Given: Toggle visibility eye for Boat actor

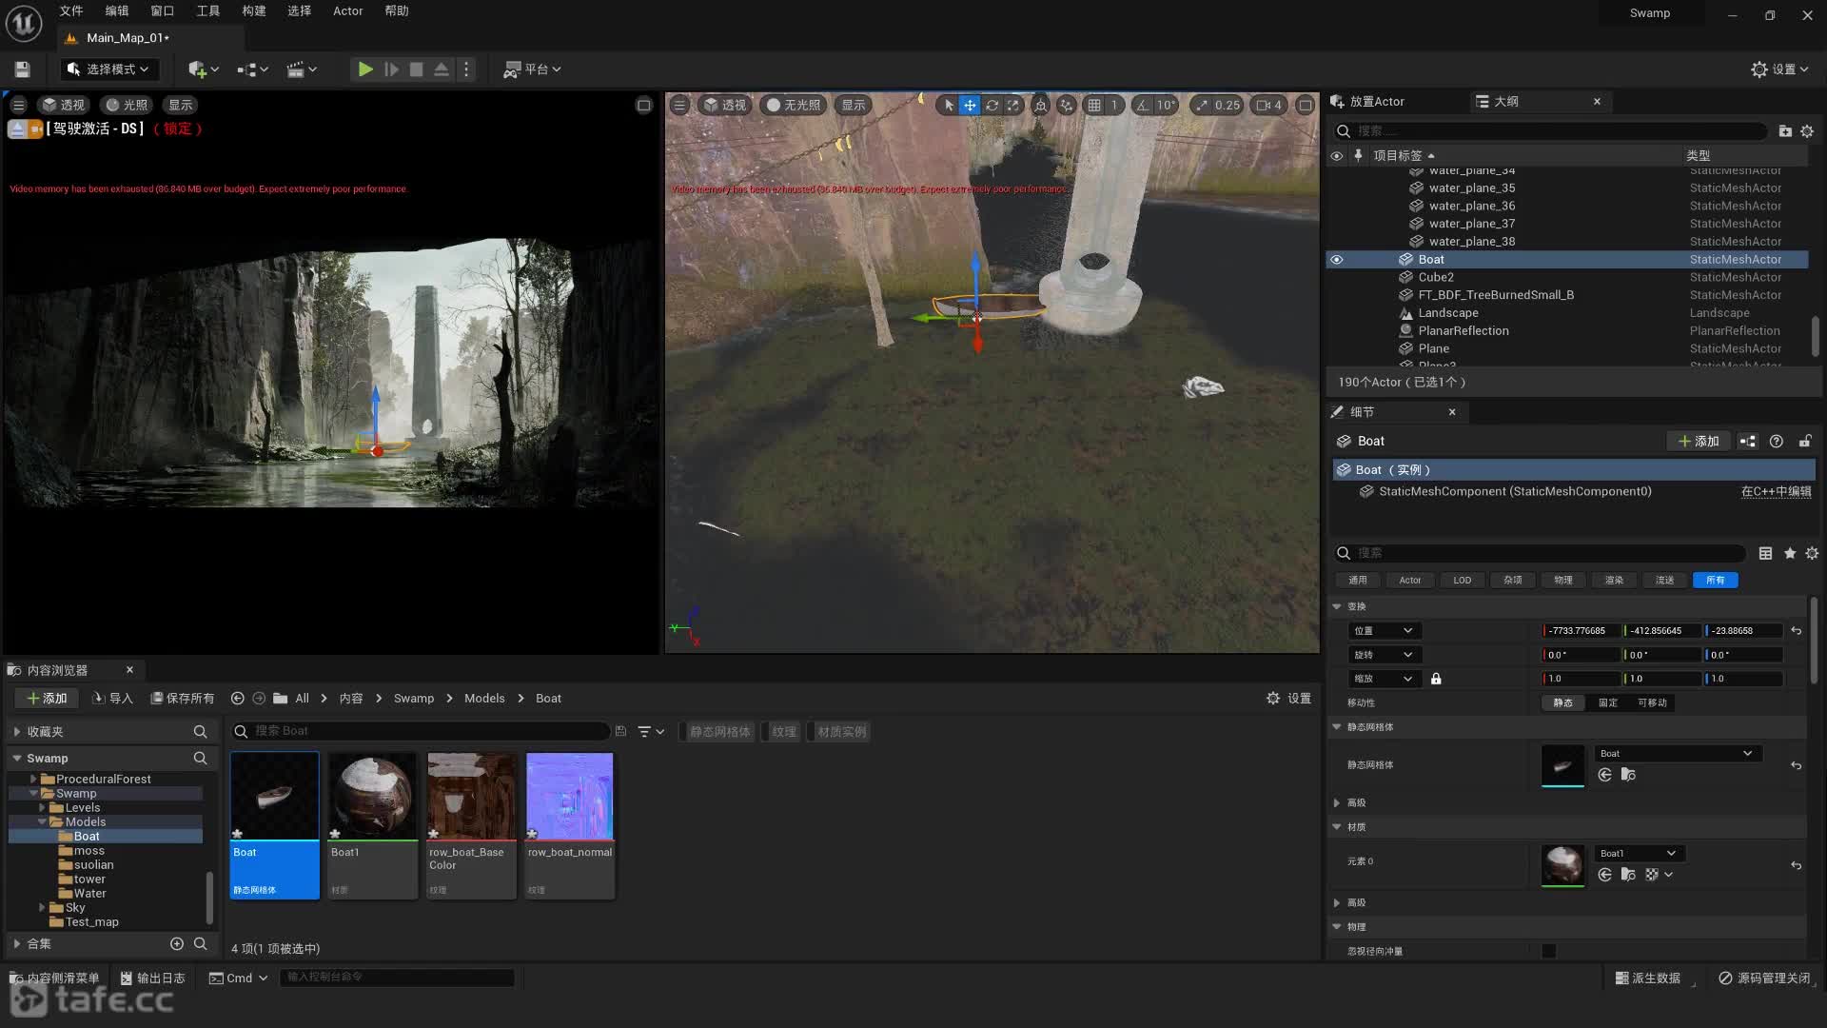Looking at the screenshot, I should point(1336,260).
